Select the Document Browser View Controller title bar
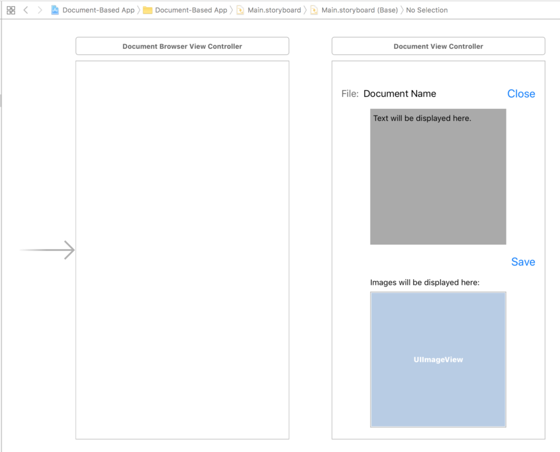 [182, 46]
